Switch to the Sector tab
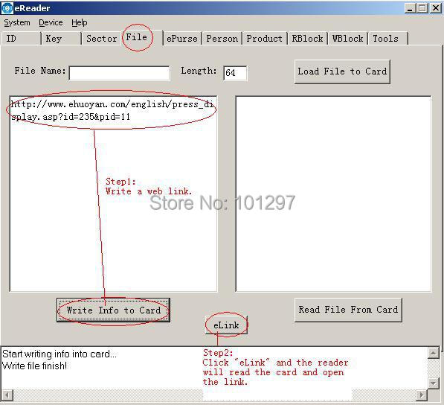The image size is (444, 405). 102,39
